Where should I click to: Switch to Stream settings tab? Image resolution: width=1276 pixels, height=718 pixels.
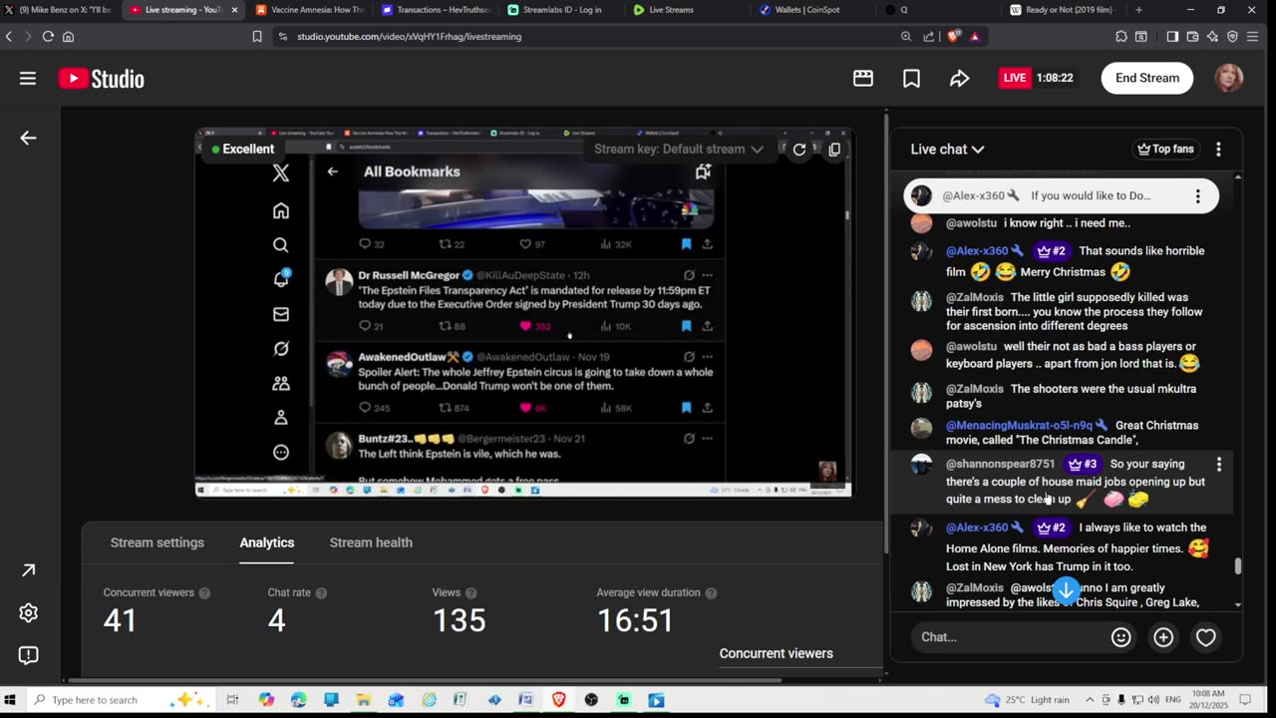[x=158, y=542]
